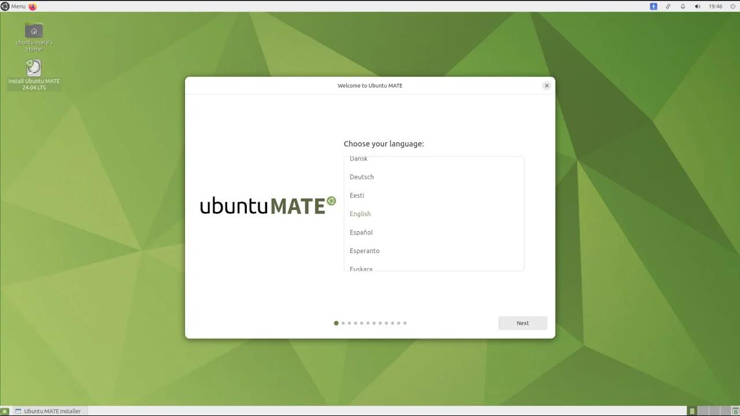Click the accessibility indicator in top panel
Viewport: 740px width, 416px height.
tap(654, 6)
